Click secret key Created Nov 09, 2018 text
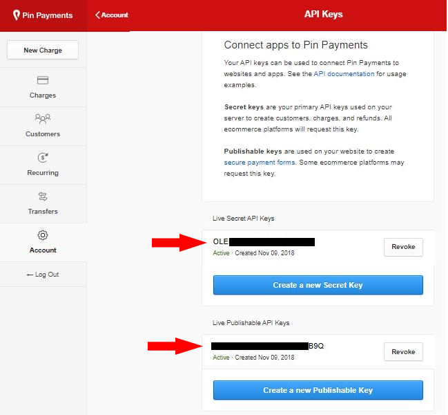Screen dimensions: 448x415 coord(264,253)
